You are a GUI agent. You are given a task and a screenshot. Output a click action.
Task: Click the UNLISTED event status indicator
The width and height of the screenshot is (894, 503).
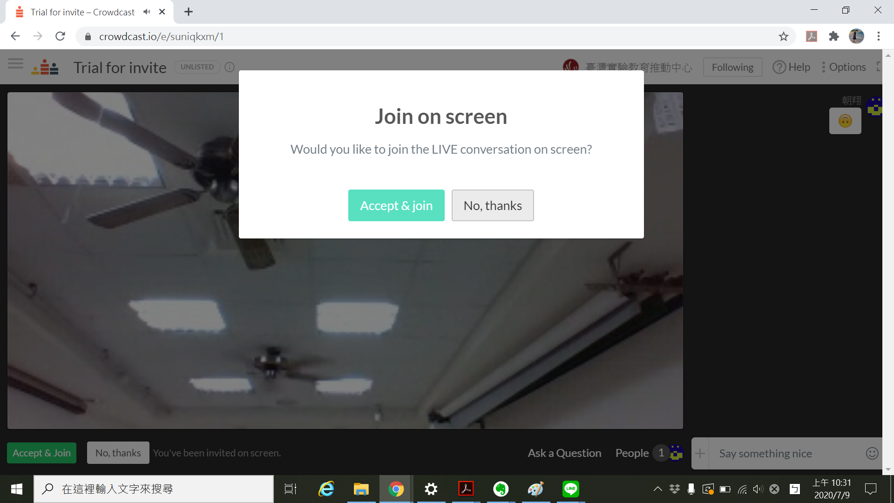point(197,66)
